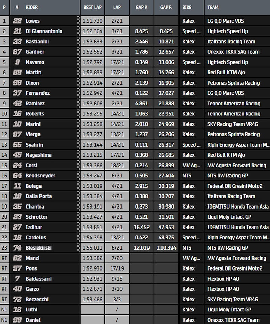Select the GAP F. column header
The height and width of the screenshot is (324, 270).
point(166,7)
